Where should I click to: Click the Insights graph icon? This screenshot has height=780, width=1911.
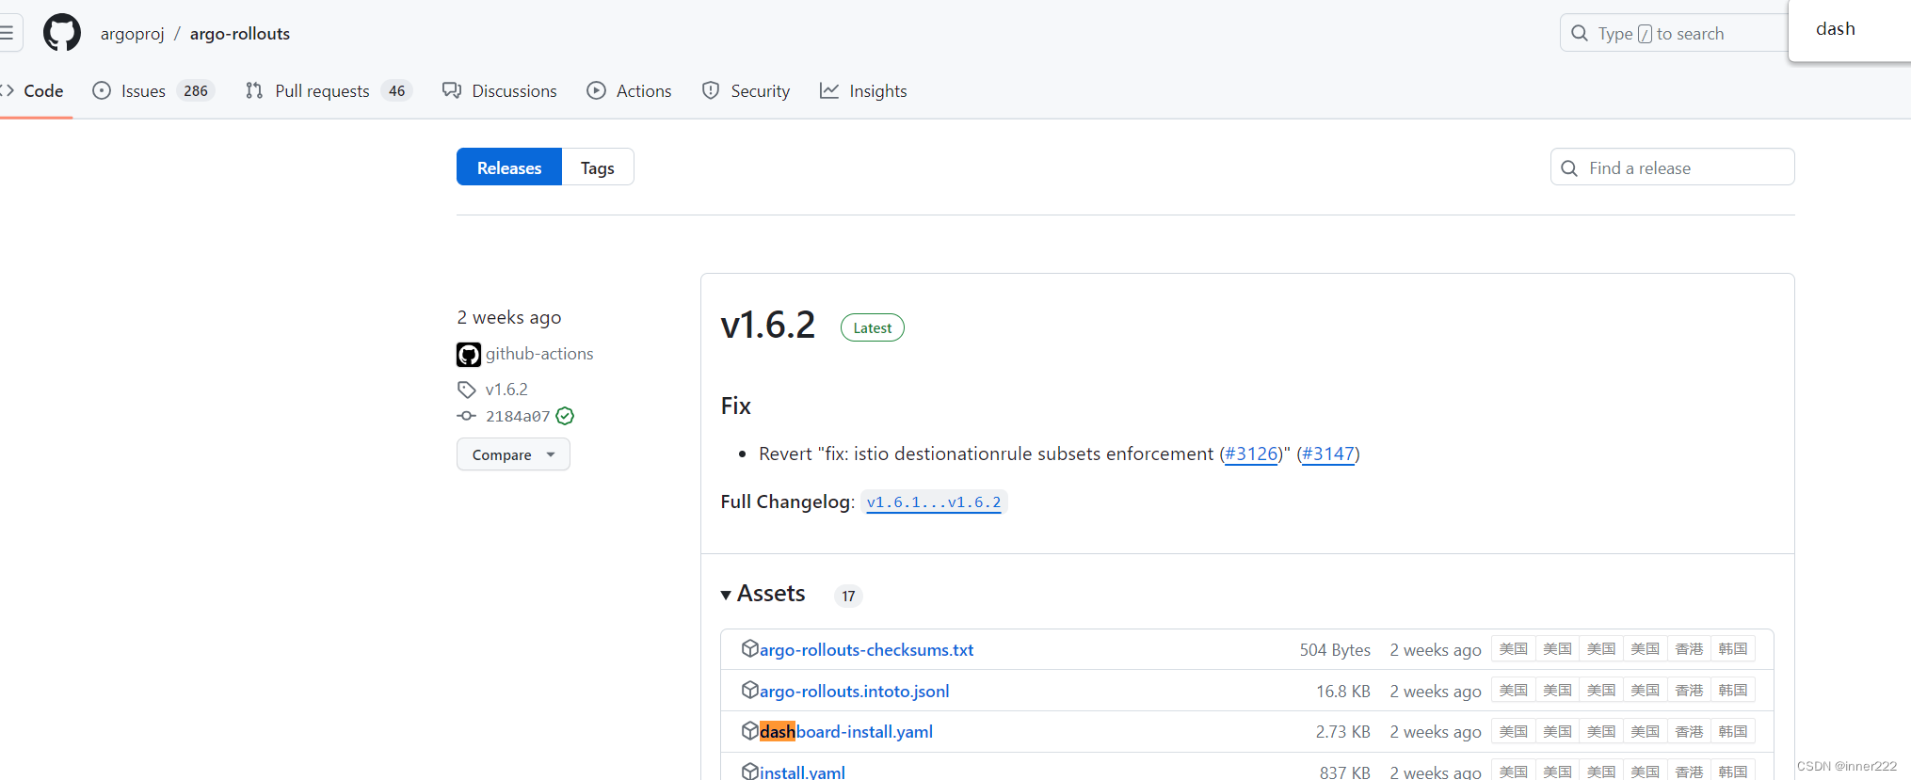point(829,90)
